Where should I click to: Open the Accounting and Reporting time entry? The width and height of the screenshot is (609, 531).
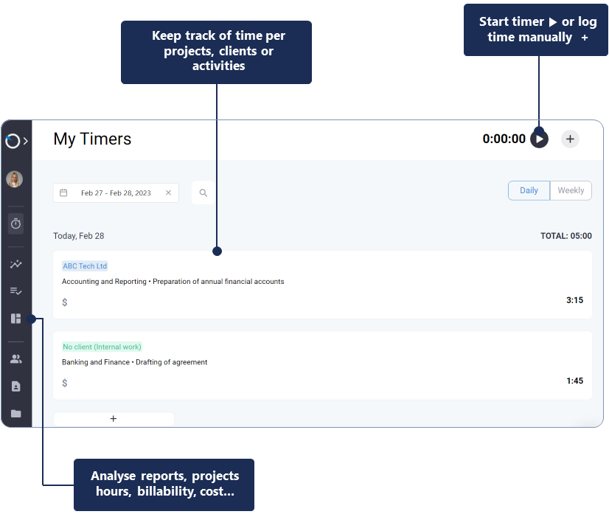pyautogui.click(x=322, y=285)
